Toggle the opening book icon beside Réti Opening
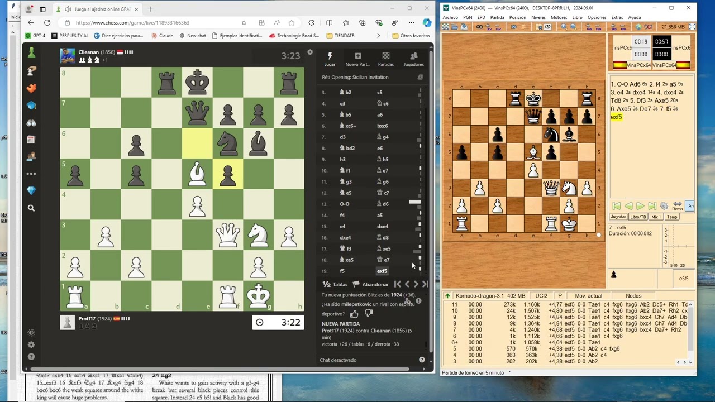The height and width of the screenshot is (402, 715). [x=420, y=77]
